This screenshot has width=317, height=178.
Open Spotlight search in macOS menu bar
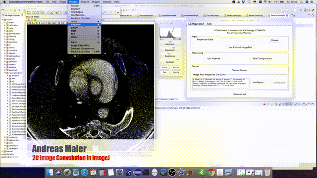pos(301,2)
